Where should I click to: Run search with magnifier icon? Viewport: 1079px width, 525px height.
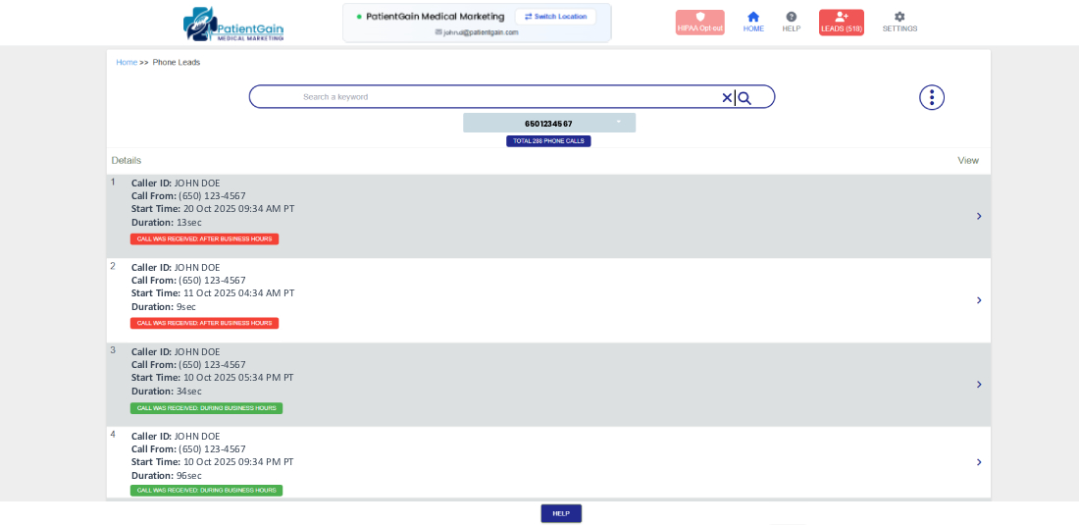[x=745, y=98]
